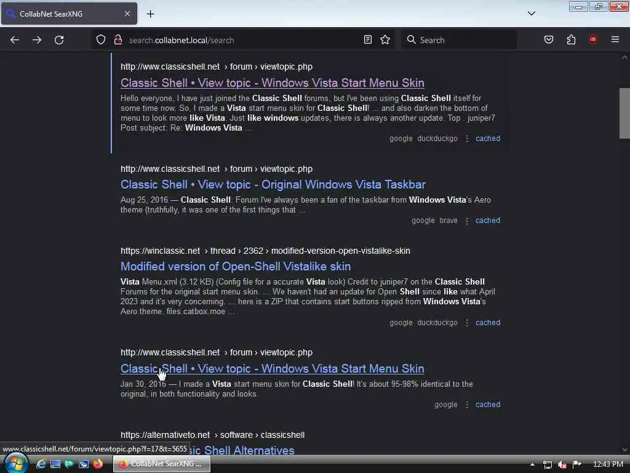
Task: Open the tracking protection shield icon
Action: click(101, 40)
